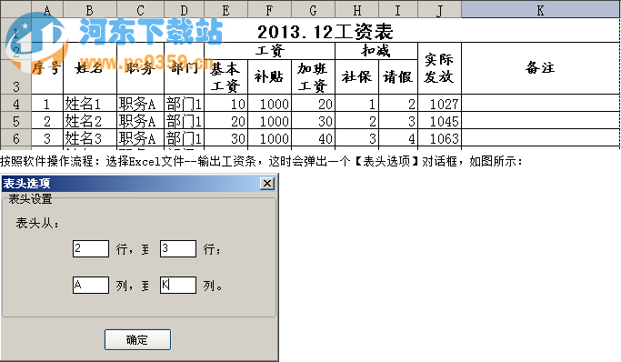
Task: Click the 序号 value 1 in row 4
Action: tap(47, 104)
